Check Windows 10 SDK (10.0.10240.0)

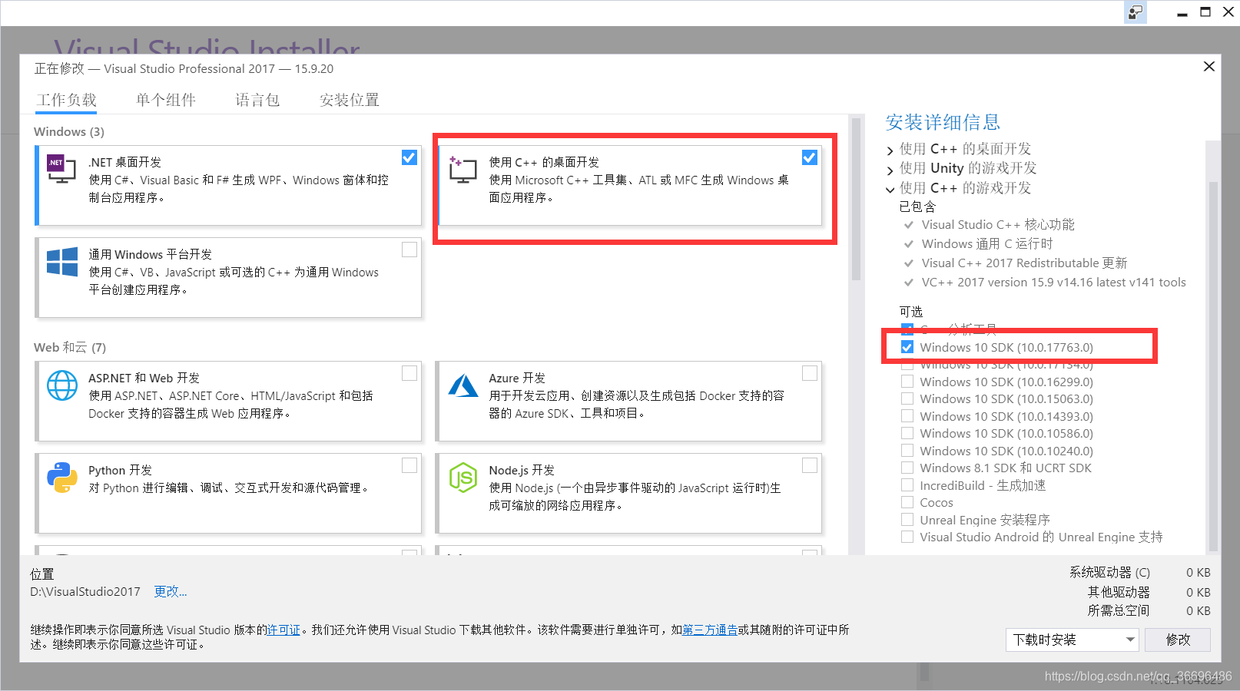click(907, 451)
